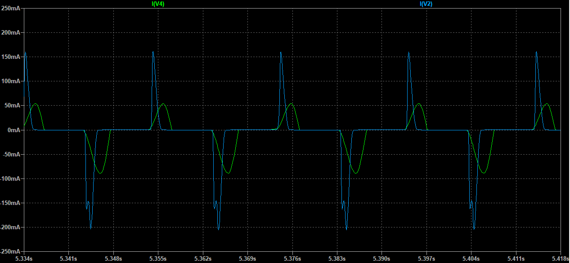Image resolution: width=570 pixels, height=263 pixels.
Task: Click the blue I(V2) trace label
Action: point(426,4)
